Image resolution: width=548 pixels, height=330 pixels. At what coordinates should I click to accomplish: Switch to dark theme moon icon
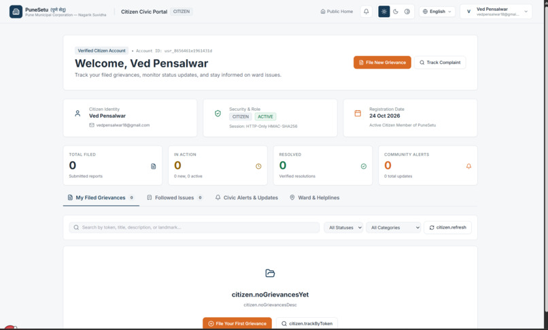click(396, 12)
